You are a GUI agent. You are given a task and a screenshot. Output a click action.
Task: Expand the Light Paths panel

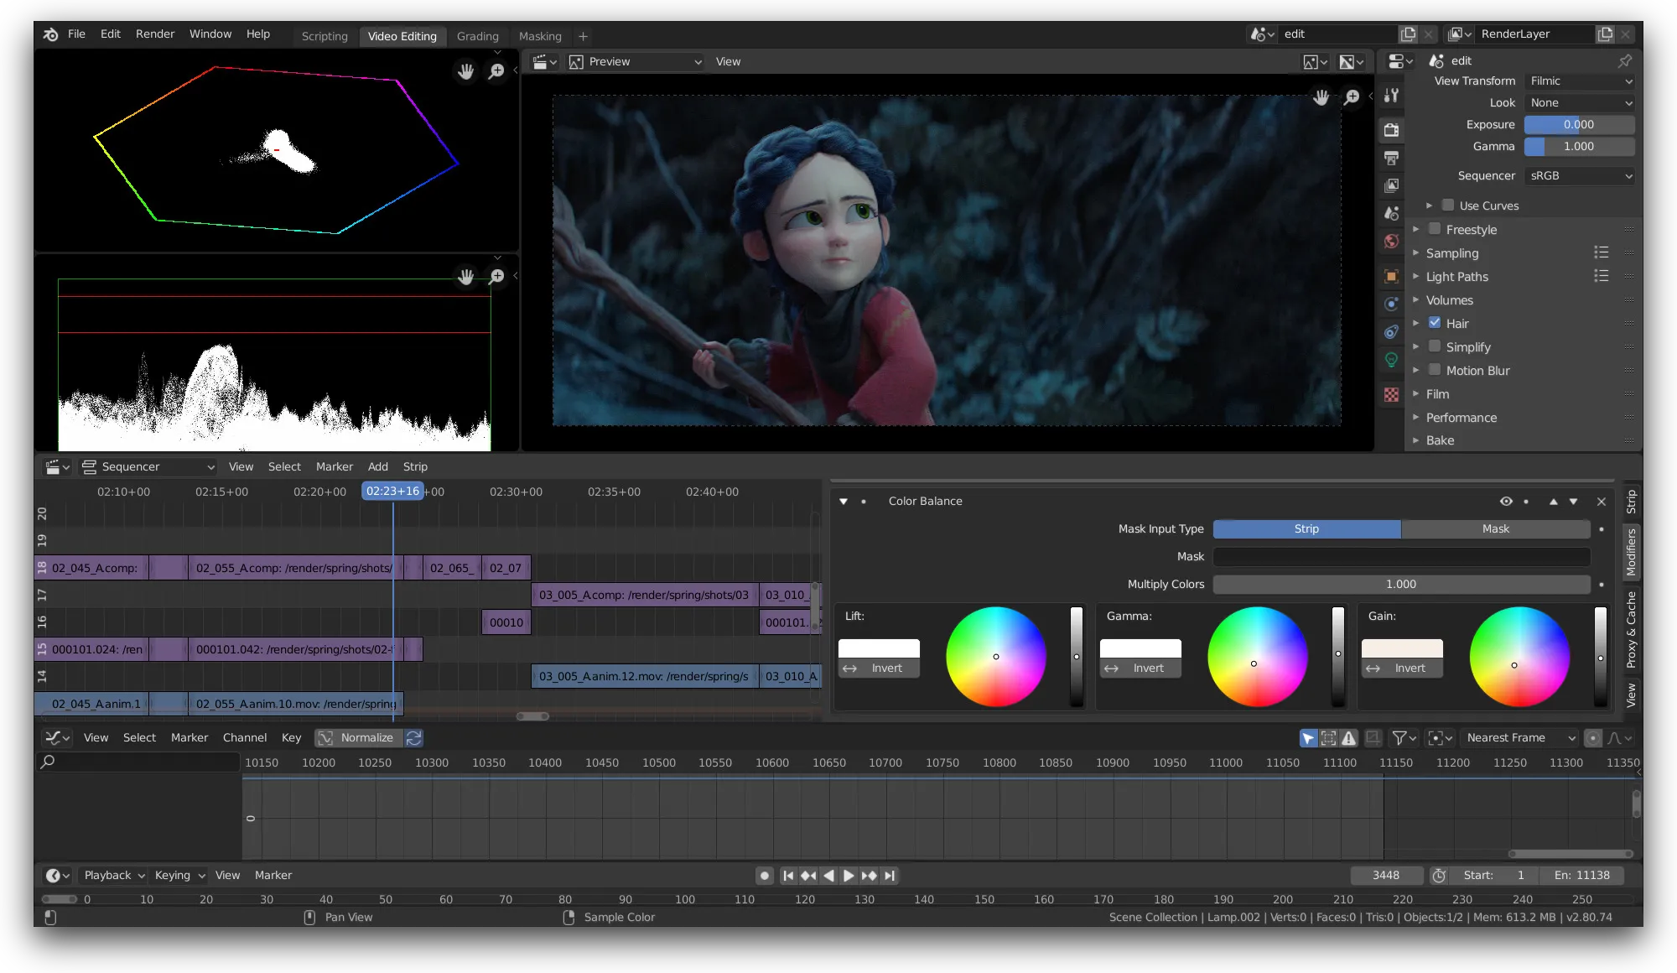click(x=1456, y=277)
